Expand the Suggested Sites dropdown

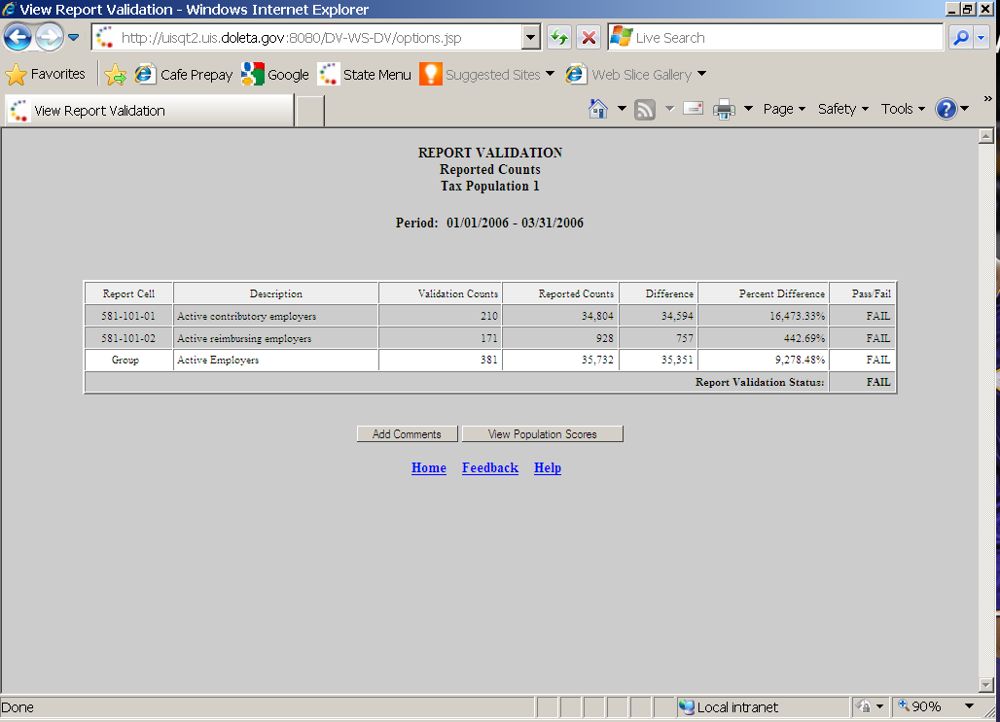click(x=550, y=75)
